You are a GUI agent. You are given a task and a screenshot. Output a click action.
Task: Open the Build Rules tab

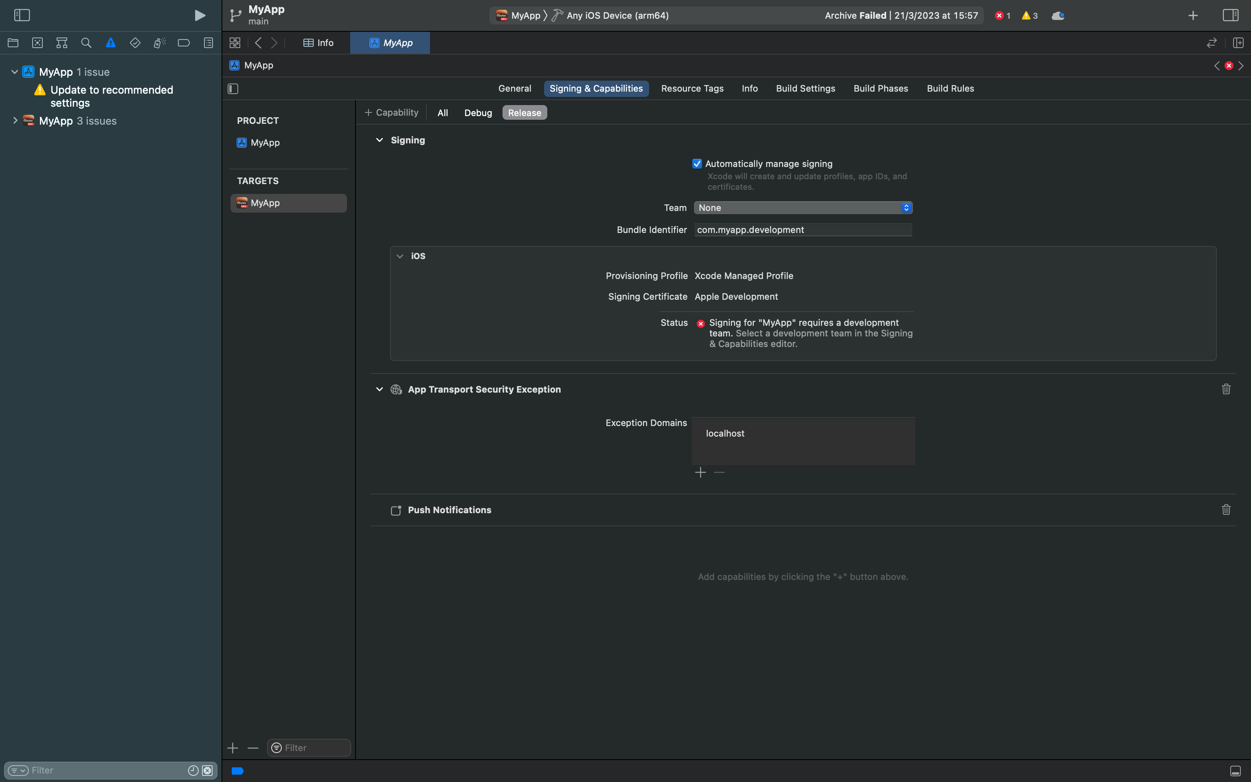pyautogui.click(x=950, y=88)
